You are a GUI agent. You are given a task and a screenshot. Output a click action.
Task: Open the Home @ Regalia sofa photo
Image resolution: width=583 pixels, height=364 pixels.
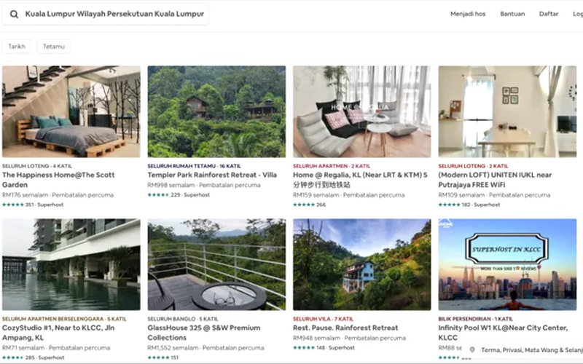361,111
